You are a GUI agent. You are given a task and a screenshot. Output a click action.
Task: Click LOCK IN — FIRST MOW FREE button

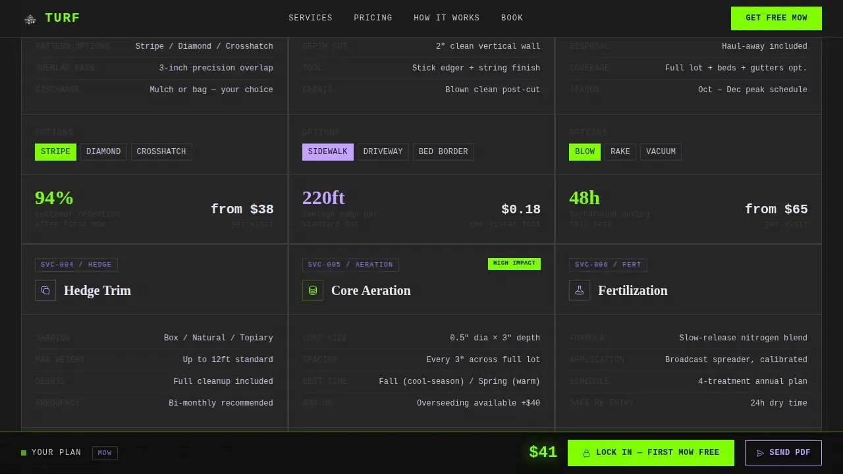(x=651, y=453)
